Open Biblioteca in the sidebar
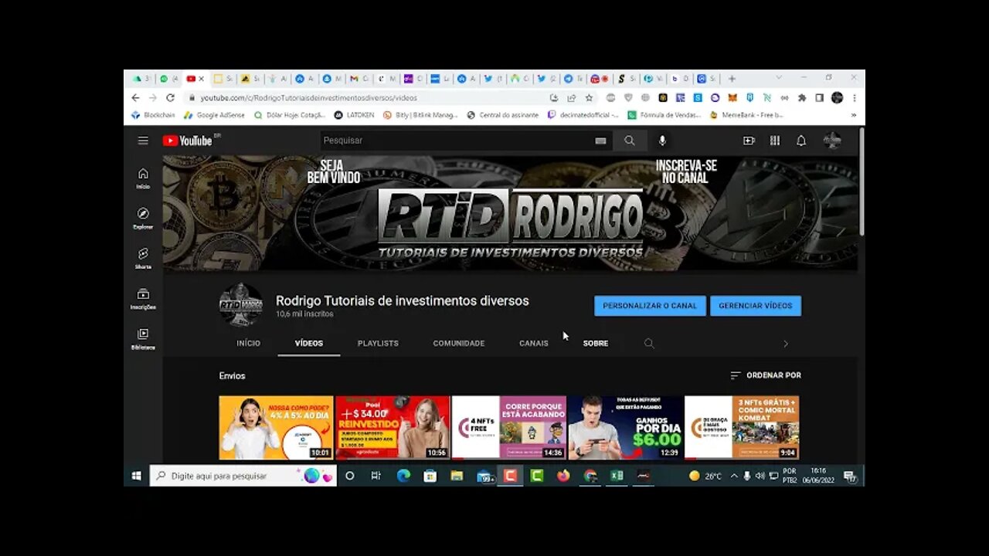 pyautogui.click(x=143, y=339)
